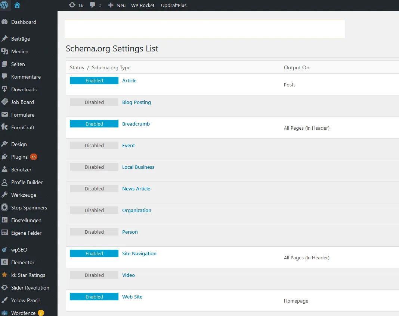Open the Kommentare menu item
This screenshot has height=316, width=399.
[x=26, y=77]
